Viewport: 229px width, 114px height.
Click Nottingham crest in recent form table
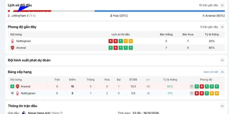coord(13,41)
